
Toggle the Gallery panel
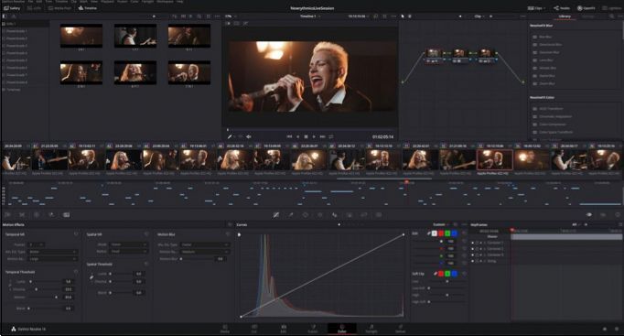click(12, 8)
